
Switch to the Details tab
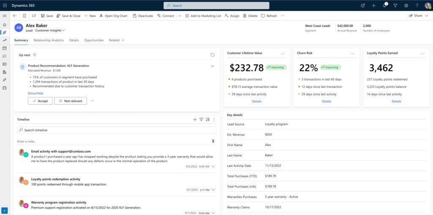(74, 40)
